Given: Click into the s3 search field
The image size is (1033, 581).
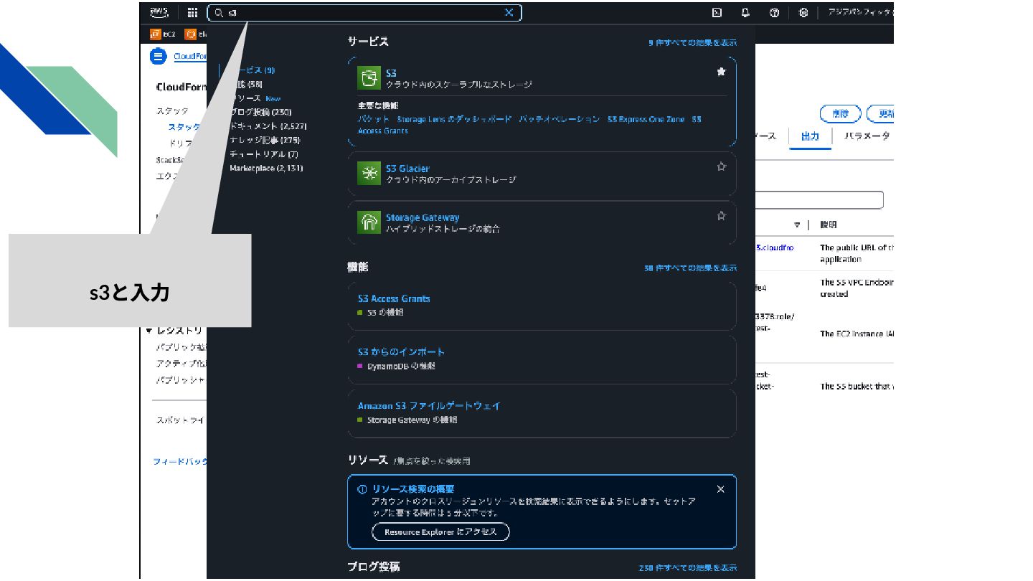Looking at the screenshot, I should click(x=364, y=12).
